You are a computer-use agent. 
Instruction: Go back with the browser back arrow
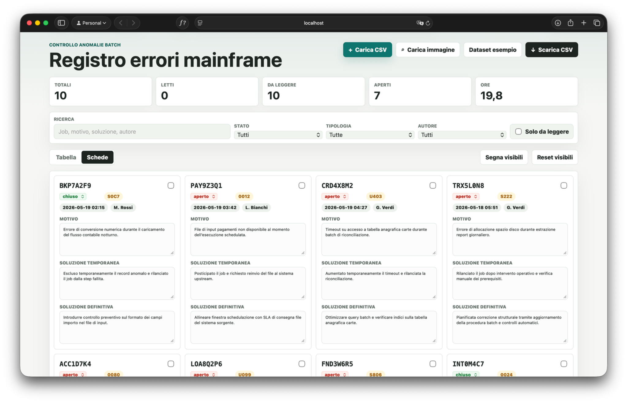click(x=121, y=23)
